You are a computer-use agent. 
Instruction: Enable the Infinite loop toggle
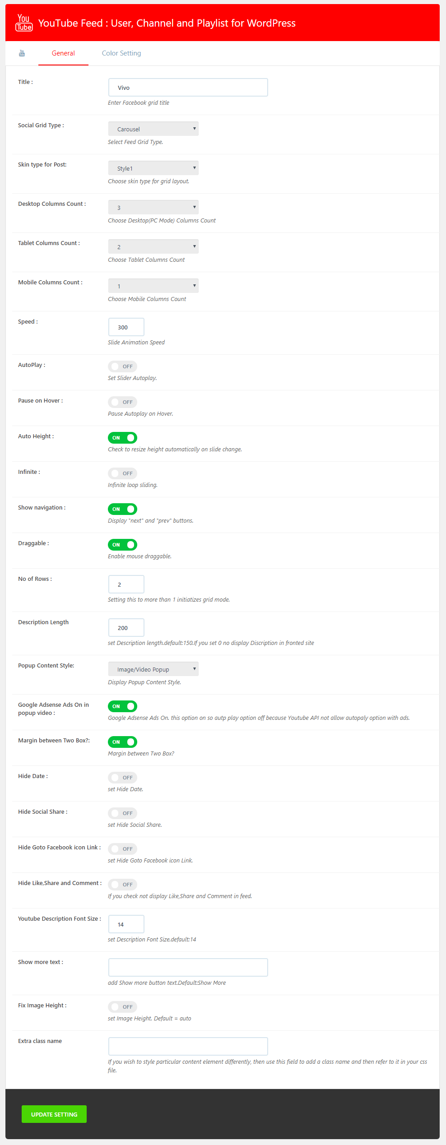point(122,473)
